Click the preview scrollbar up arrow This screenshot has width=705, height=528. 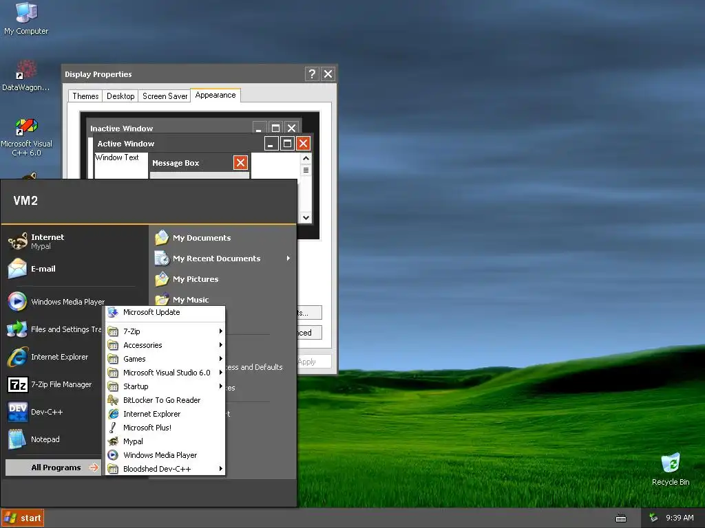pos(306,158)
